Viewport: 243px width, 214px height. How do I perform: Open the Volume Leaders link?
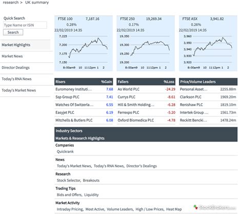coord(119,209)
